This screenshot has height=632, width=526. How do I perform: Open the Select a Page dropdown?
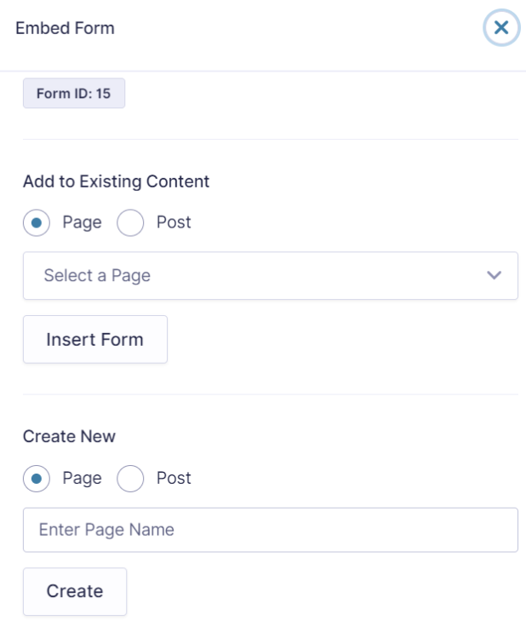[x=271, y=276]
